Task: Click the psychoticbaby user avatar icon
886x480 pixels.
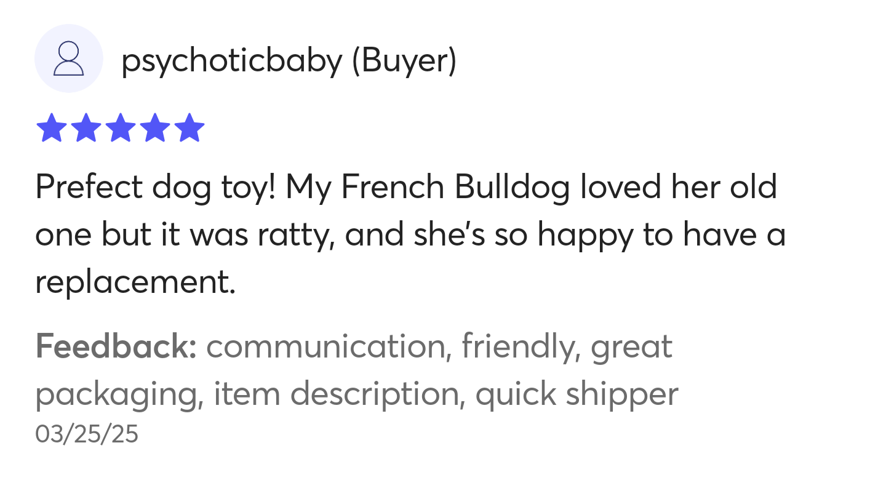Action: (68, 58)
